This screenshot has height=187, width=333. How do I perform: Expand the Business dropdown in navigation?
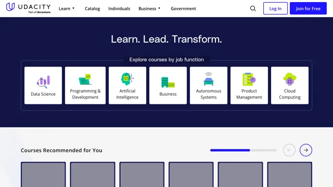(x=149, y=8)
